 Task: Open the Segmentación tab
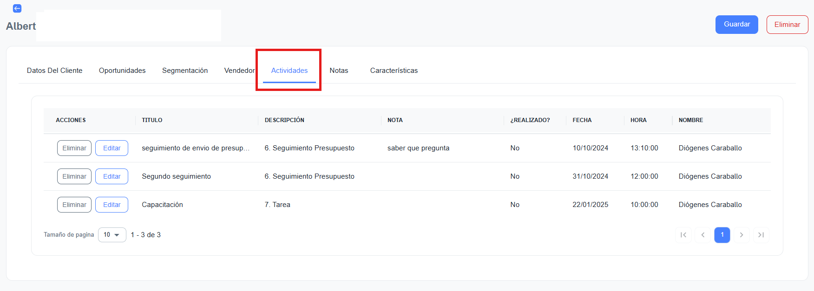coord(185,71)
